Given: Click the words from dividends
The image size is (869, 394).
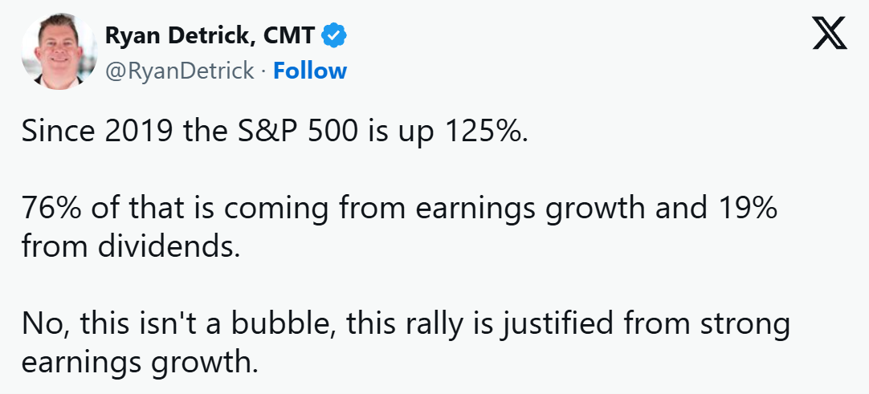Looking at the screenshot, I should coord(130,246).
